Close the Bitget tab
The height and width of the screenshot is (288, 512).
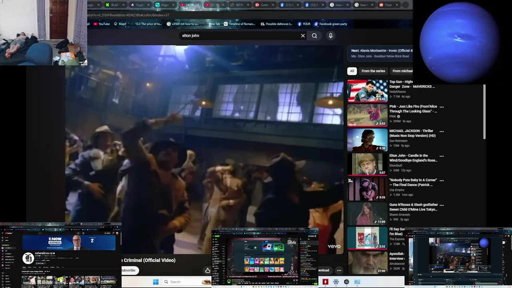pos(173,5)
